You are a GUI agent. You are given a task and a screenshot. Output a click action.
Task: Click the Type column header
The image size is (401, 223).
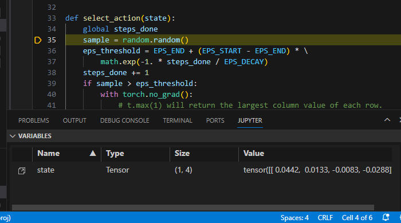pyautogui.click(x=135, y=154)
